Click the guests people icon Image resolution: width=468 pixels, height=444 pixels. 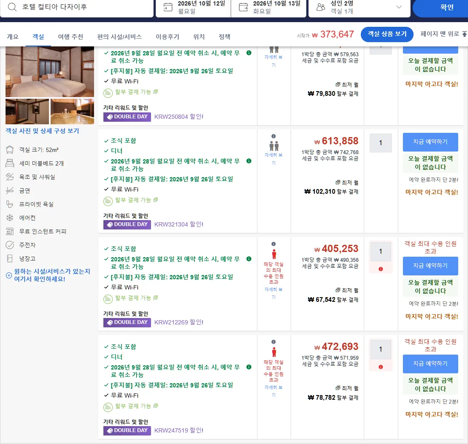320,7
